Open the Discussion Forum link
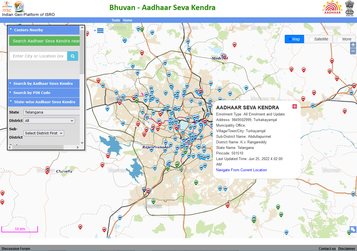Screen dimensions: 357x251 point(16,249)
